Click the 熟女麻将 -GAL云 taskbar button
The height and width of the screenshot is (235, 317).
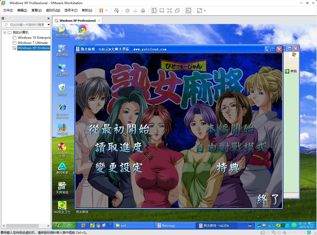click(x=216, y=225)
